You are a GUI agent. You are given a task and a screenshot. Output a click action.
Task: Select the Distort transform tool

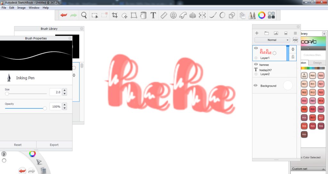pyautogui.click(x=134, y=15)
